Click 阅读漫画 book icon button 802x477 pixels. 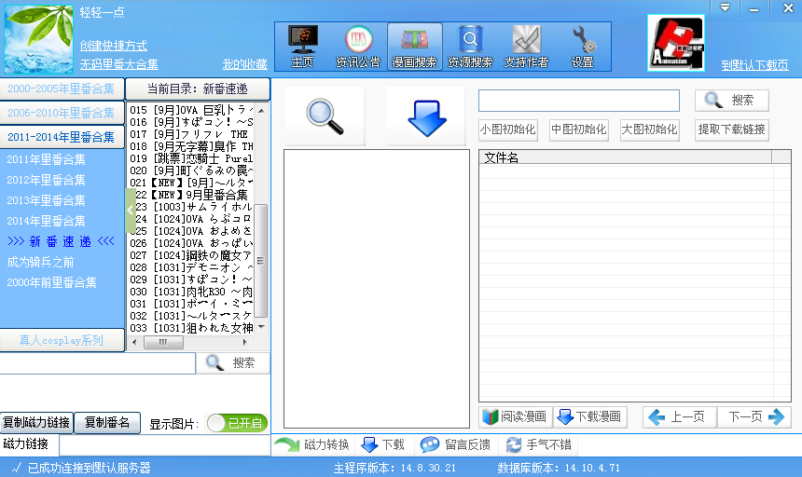516,416
